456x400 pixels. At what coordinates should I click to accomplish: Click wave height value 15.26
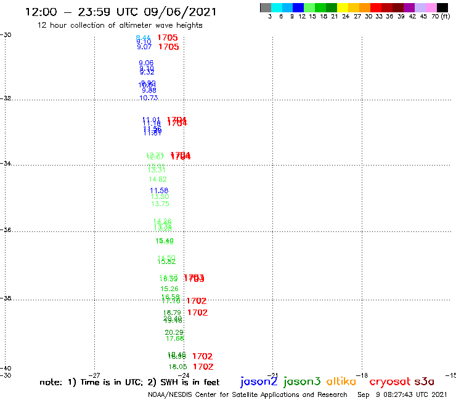[169, 289]
